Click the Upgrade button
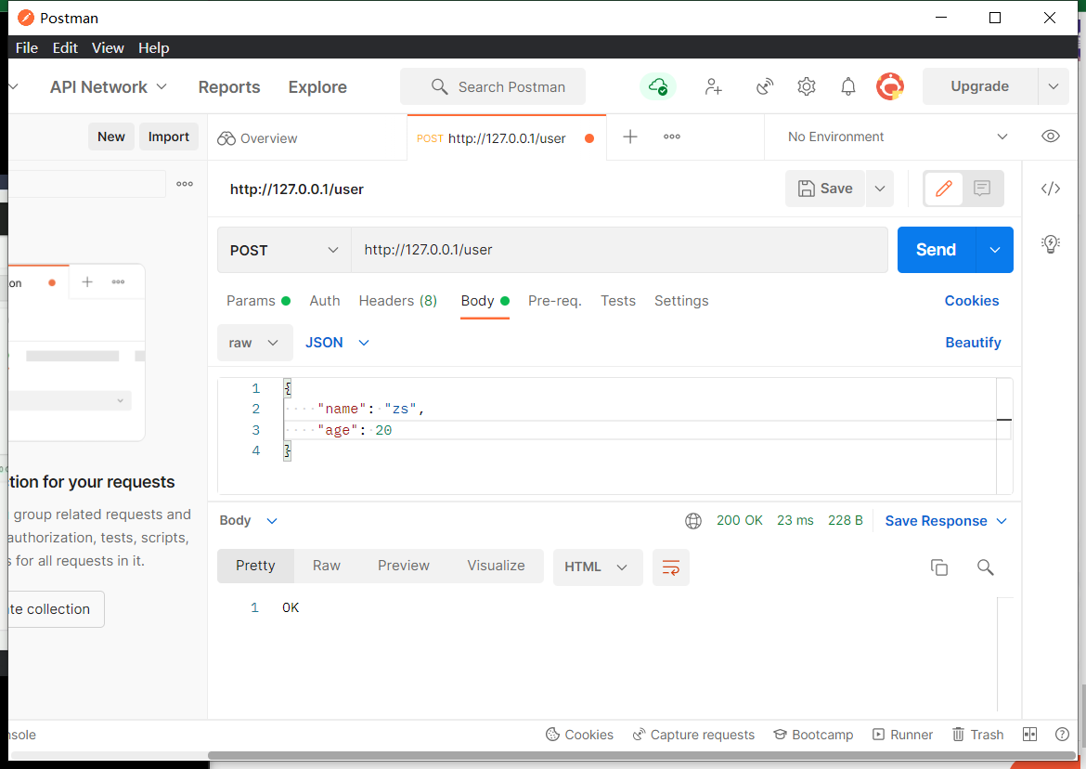 click(979, 86)
